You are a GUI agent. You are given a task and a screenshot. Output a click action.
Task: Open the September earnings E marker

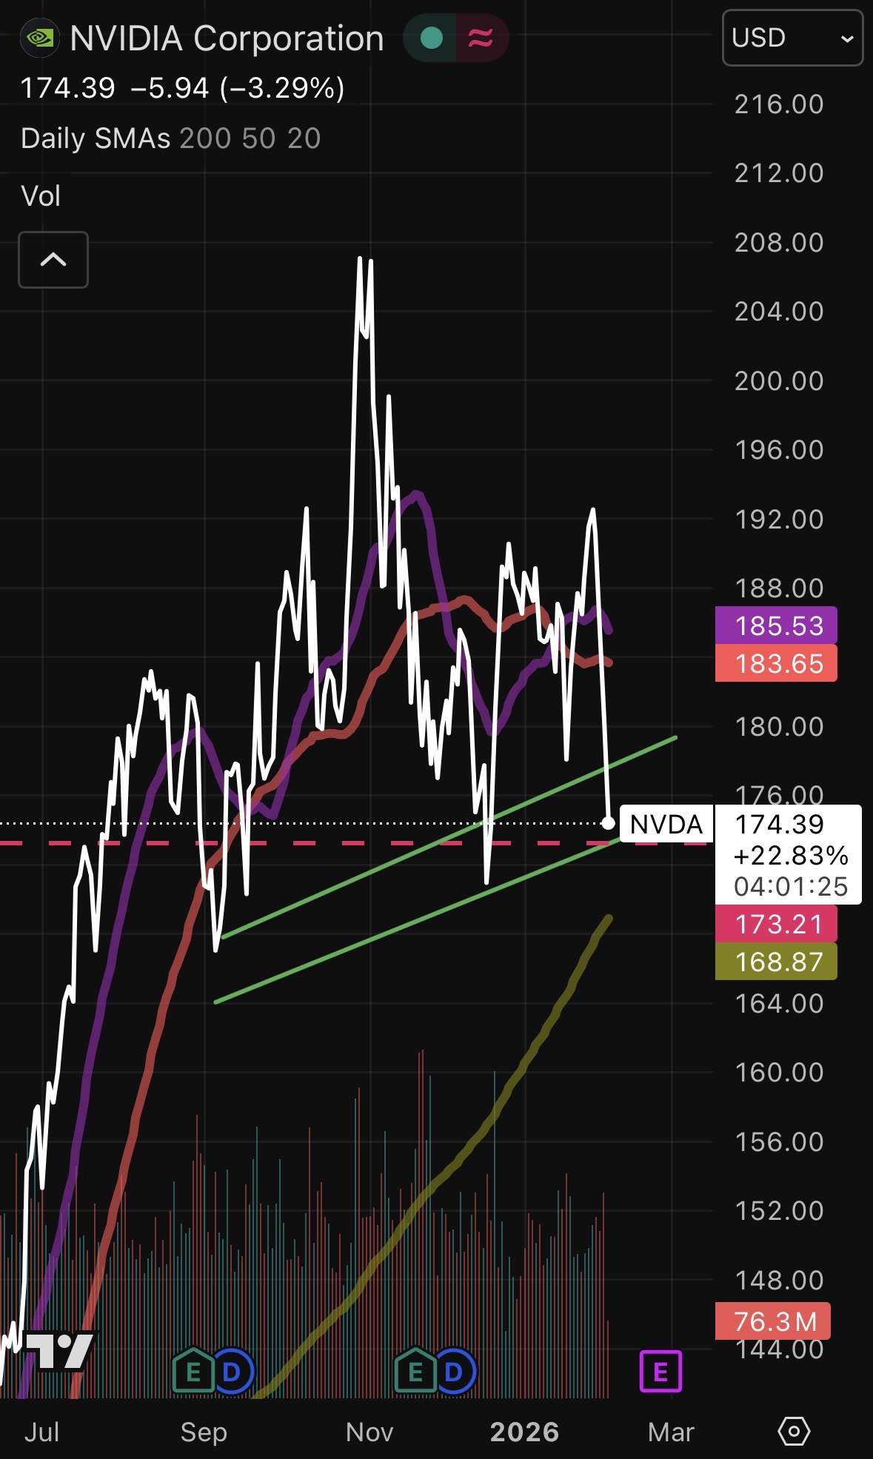[193, 1371]
